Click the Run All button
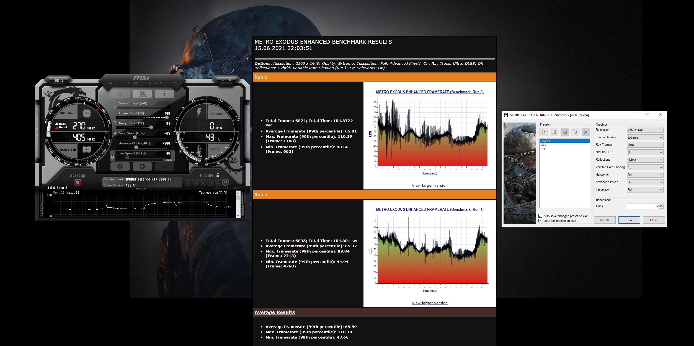 point(604,220)
